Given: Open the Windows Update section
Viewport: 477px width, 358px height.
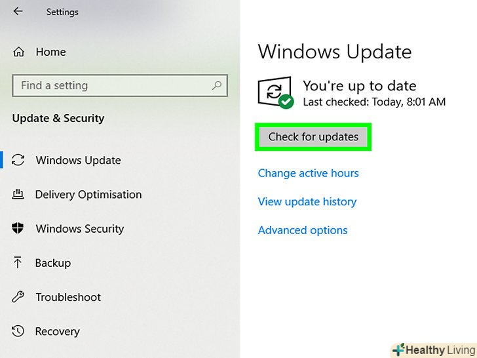Looking at the screenshot, I should 78,161.
